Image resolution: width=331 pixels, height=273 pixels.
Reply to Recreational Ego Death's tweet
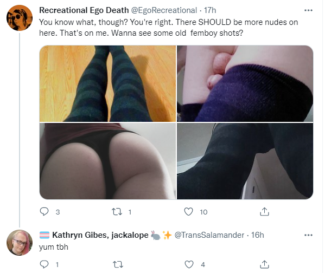44,211
